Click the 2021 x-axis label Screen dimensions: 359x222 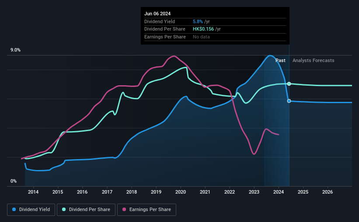click(x=205, y=192)
